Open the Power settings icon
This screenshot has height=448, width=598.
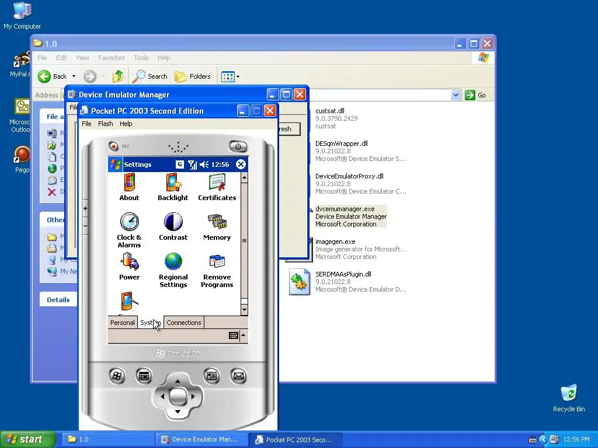point(129,266)
